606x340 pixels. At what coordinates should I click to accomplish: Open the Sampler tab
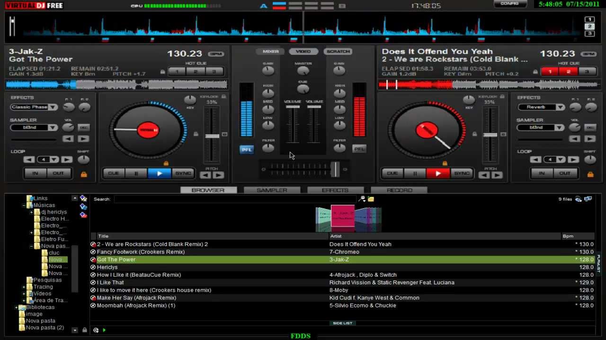coord(272,190)
